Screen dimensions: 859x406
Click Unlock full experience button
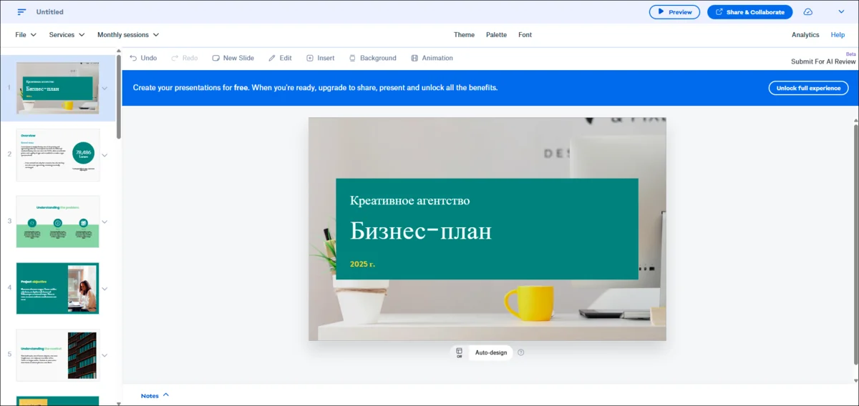tap(808, 88)
